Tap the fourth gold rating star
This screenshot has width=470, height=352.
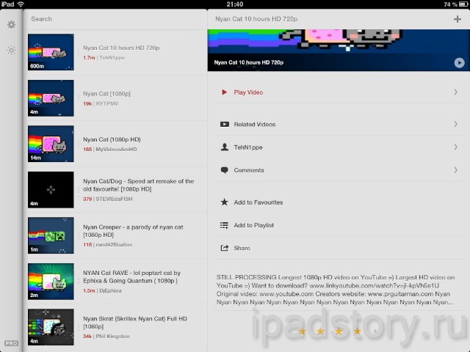(357, 331)
